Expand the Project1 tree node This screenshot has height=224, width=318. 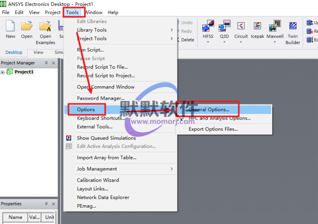[x=3, y=72]
